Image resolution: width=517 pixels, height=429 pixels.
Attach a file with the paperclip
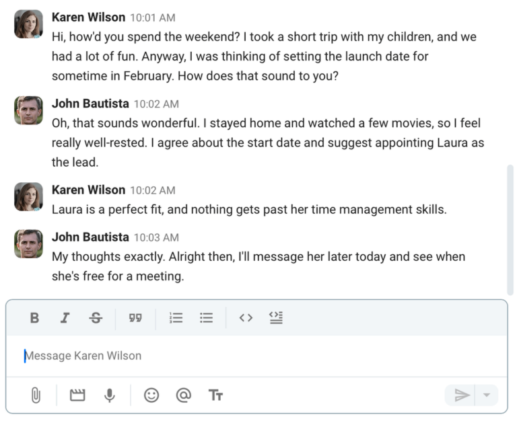click(36, 395)
